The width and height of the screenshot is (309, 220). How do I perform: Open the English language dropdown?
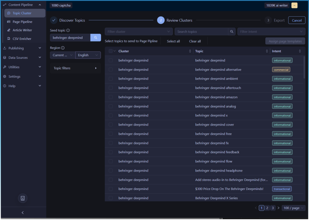88,55
